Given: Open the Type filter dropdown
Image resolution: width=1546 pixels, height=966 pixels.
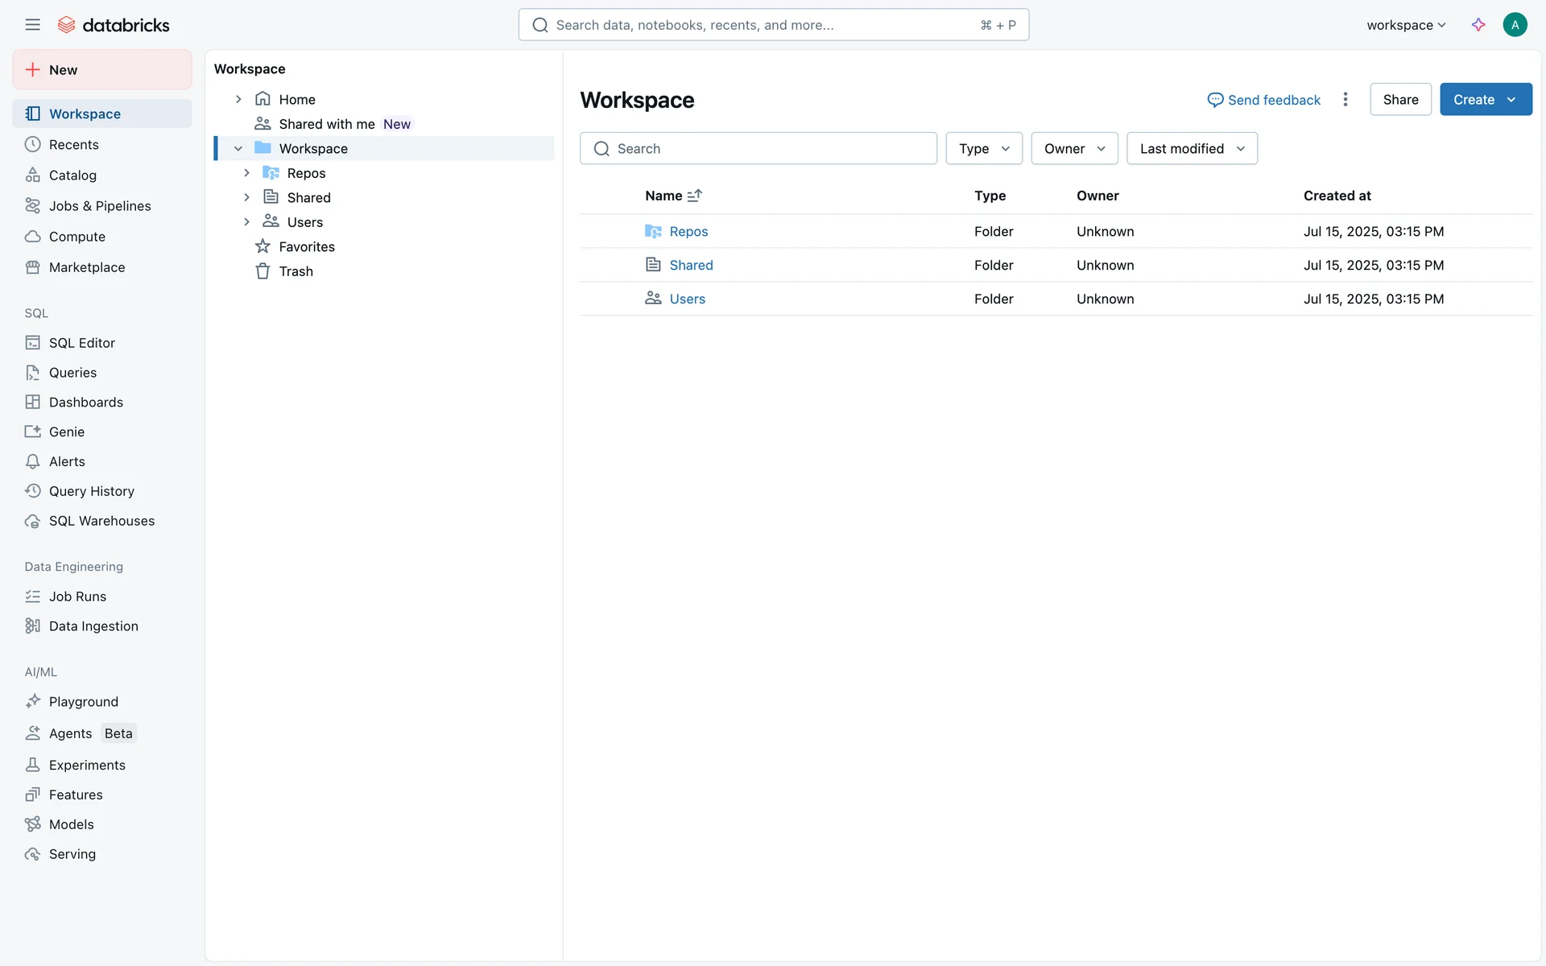Looking at the screenshot, I should (x=984, y=149).
